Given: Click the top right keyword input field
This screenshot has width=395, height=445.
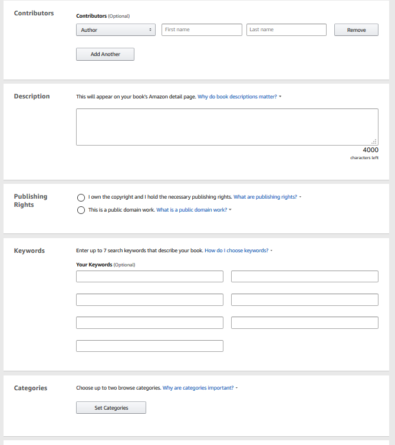Looking at the screenshot, I should tap(304, 276).
